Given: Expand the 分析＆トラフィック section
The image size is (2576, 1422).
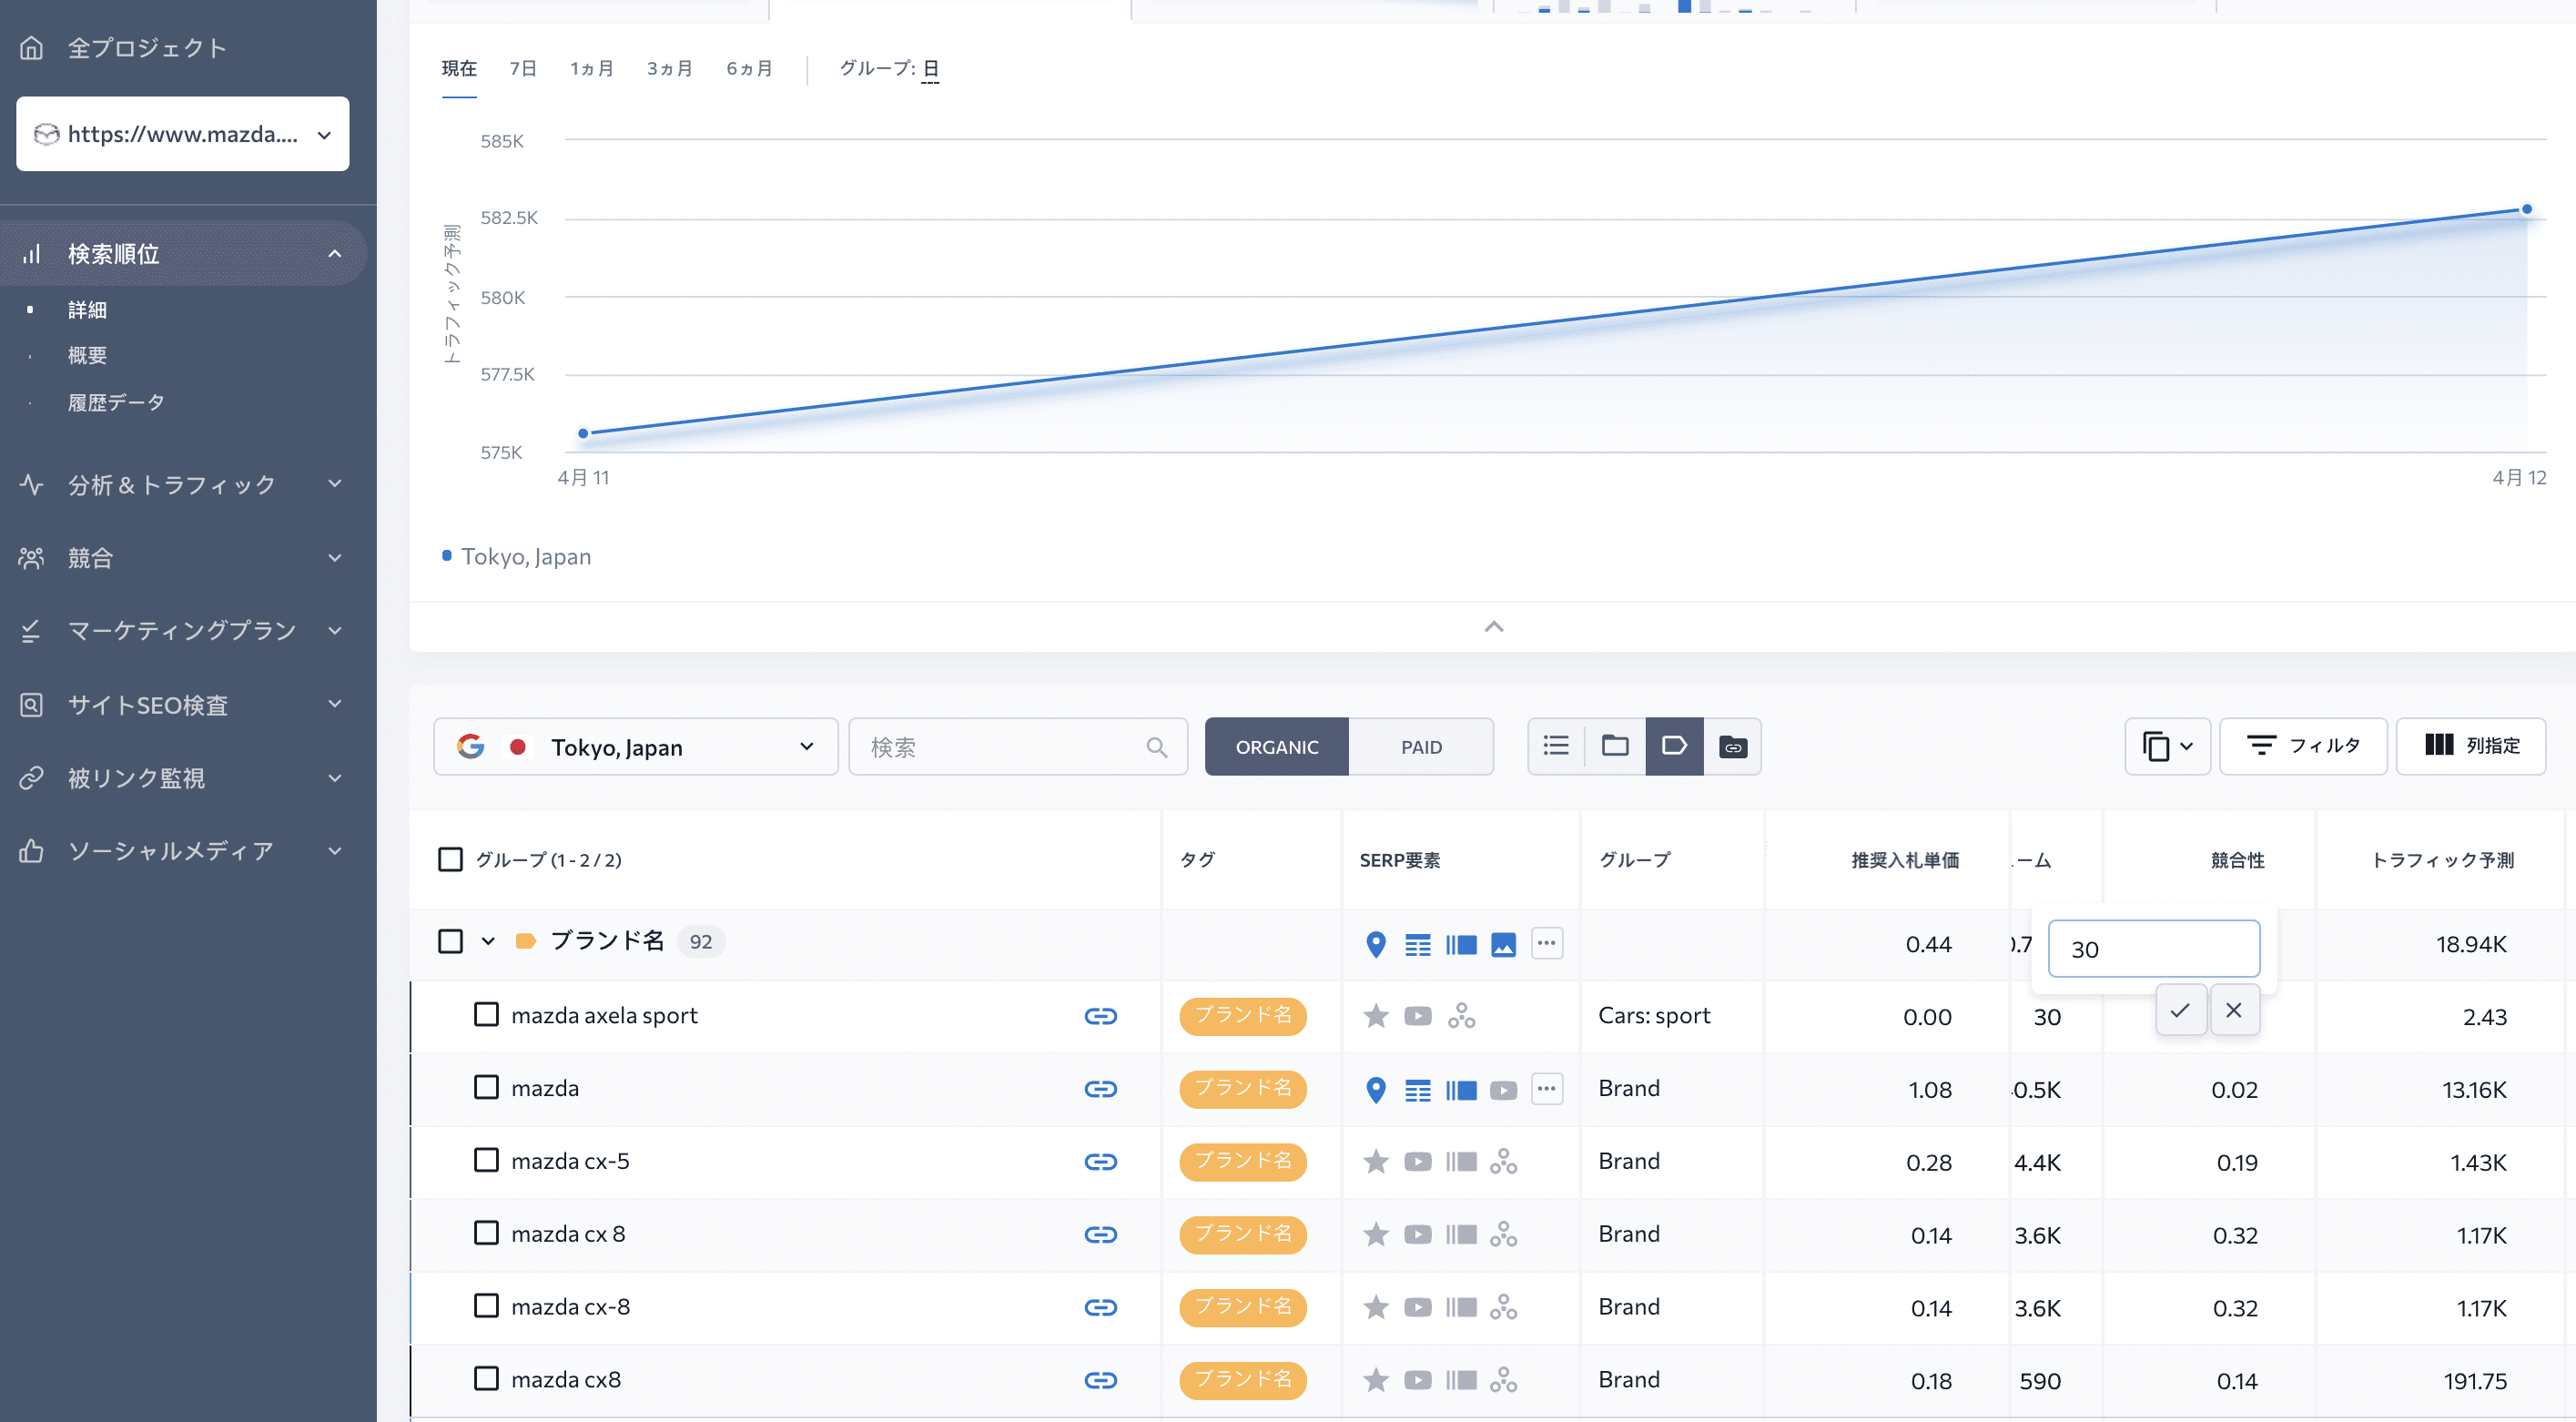Looking at the screenshot, I should 334,484.
